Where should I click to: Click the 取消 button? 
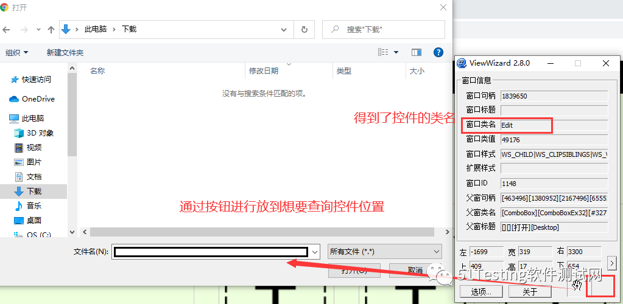coord(415,271)
